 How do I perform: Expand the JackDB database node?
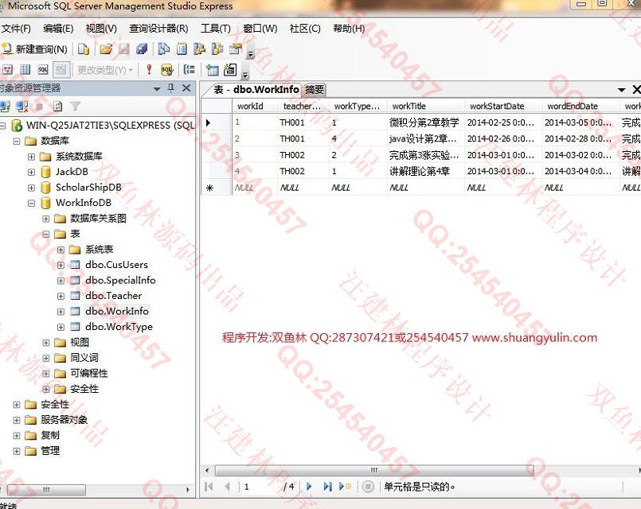click(x=32, y=173)
